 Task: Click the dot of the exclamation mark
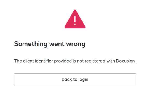[x=75, y=25]
